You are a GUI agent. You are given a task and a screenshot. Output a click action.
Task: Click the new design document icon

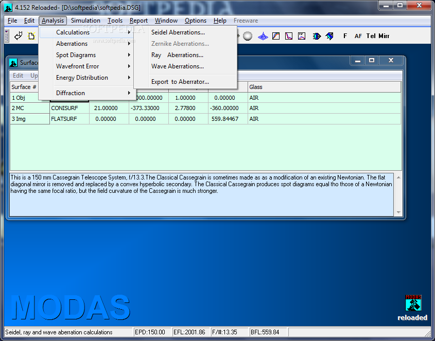31,36
